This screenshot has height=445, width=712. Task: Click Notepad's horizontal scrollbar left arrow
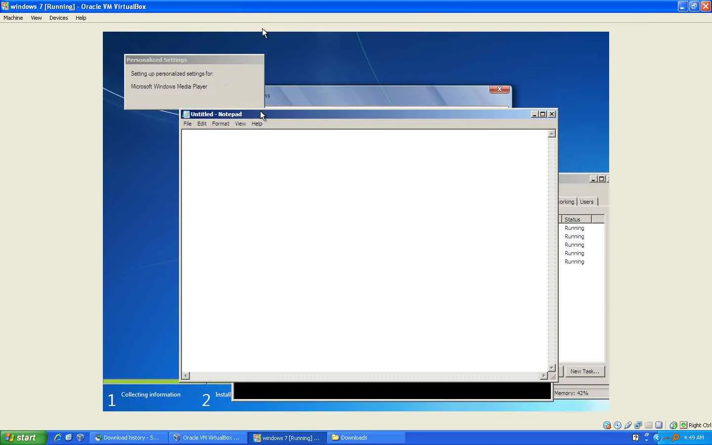point(186,376)
